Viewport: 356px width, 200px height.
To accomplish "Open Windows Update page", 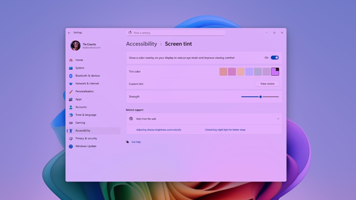I will click(86, 146).
